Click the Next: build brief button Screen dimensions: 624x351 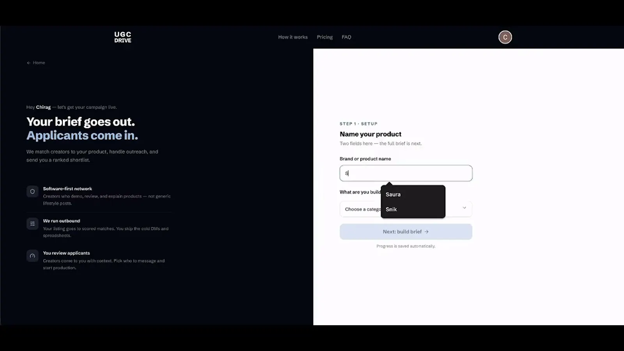(406, 232)
